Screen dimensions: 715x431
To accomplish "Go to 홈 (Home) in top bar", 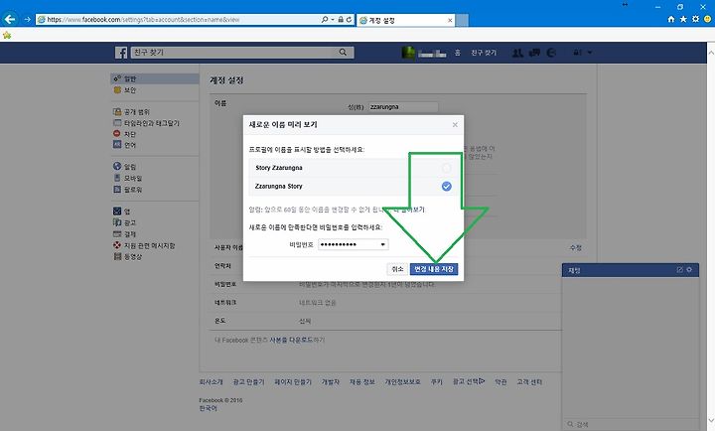I will click(x=458, y=53).
